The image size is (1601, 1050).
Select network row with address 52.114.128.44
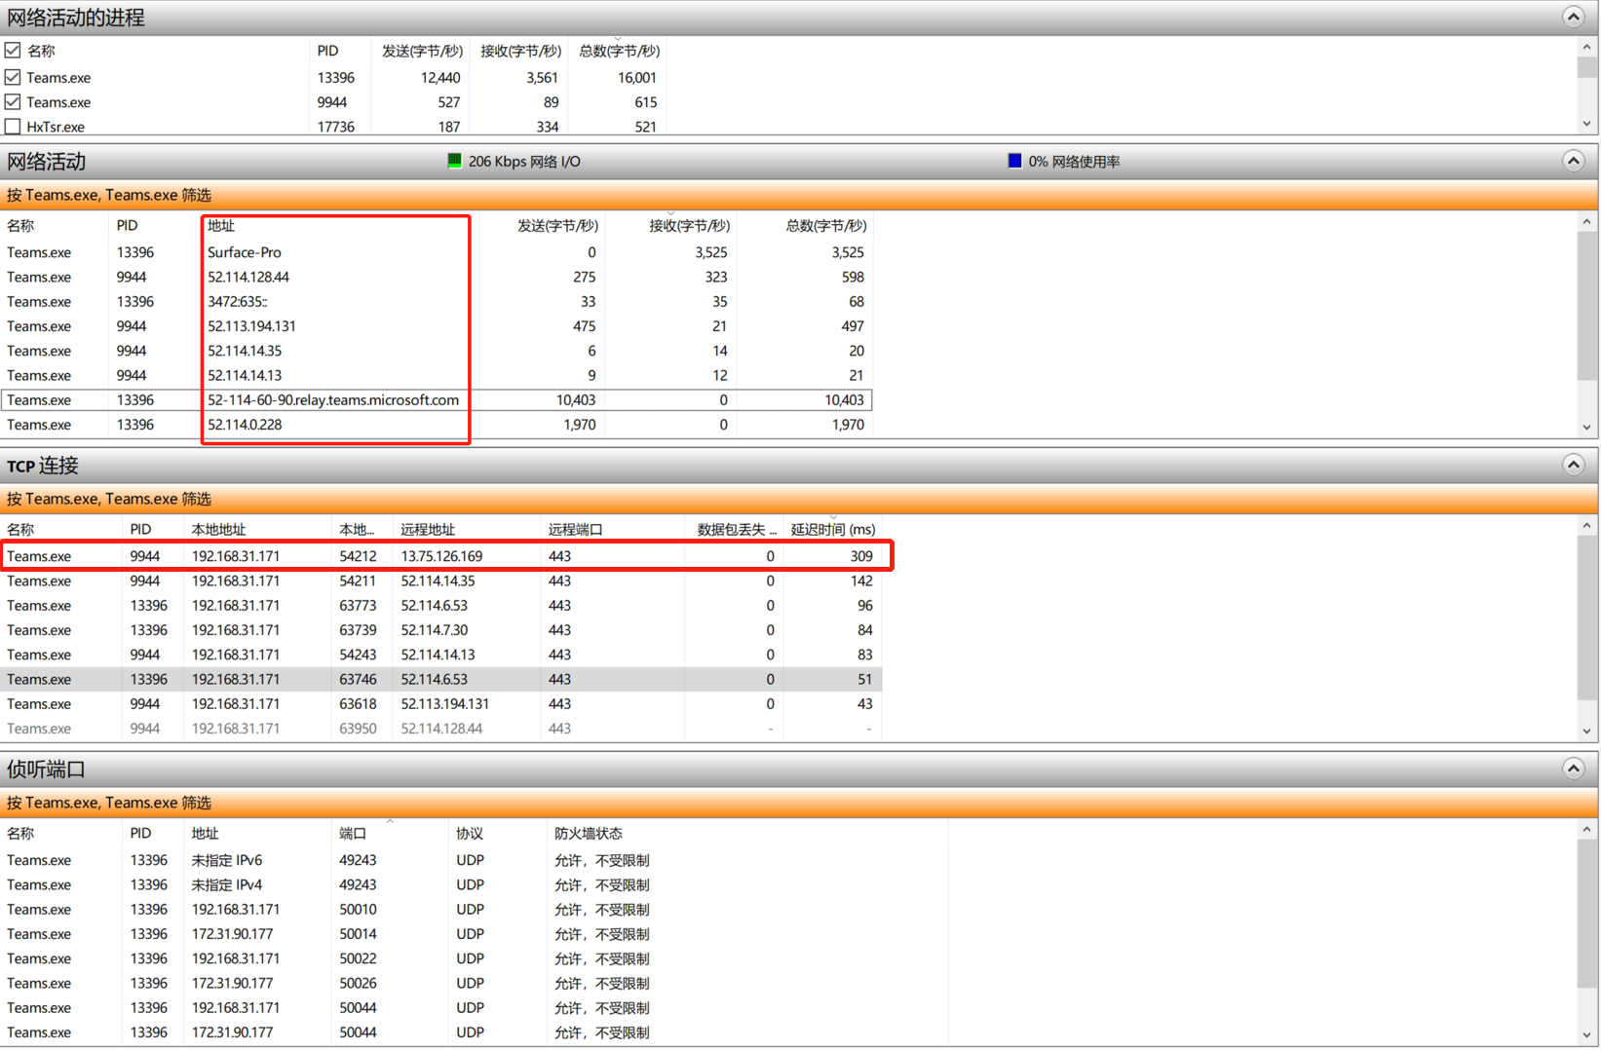437,277
